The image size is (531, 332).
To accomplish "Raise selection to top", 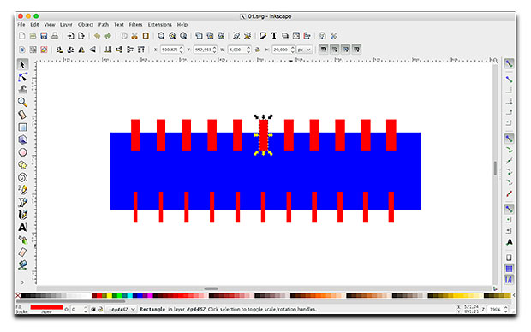I will pos(141,50).
